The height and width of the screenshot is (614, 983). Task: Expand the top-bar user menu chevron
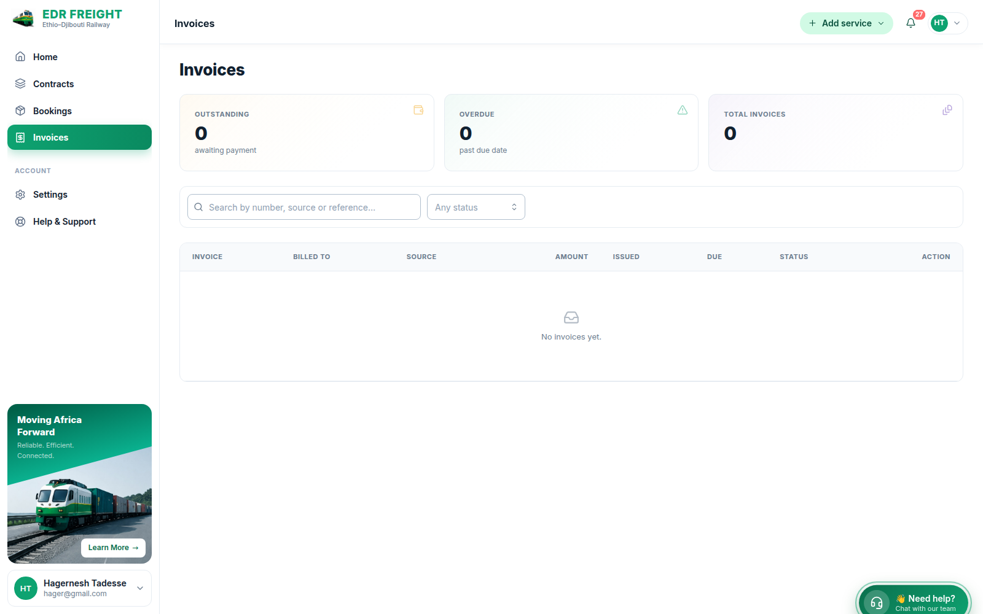point(957,23)
